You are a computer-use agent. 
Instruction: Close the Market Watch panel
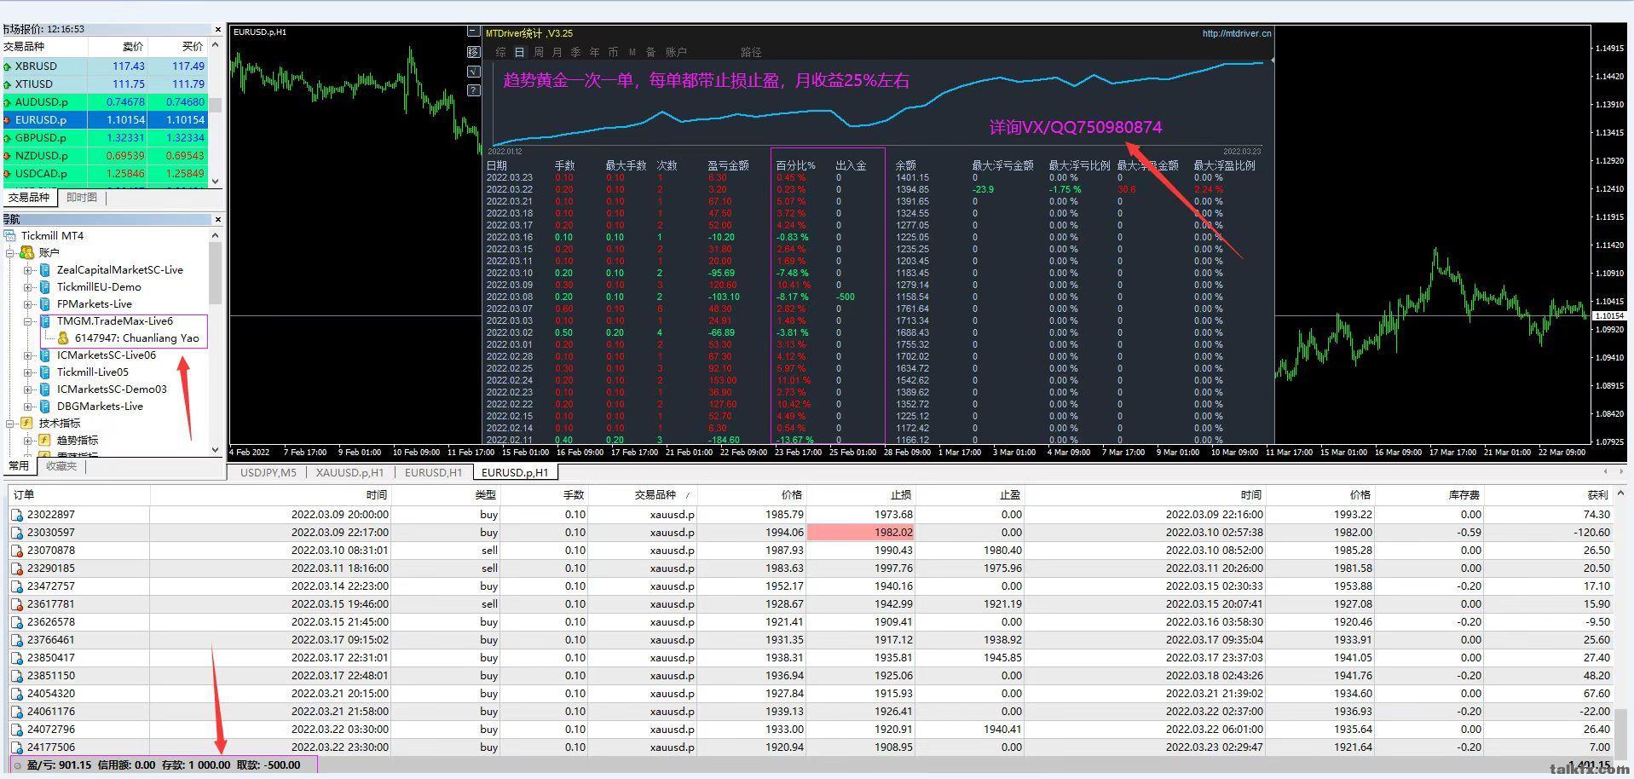tap(217, 29)
